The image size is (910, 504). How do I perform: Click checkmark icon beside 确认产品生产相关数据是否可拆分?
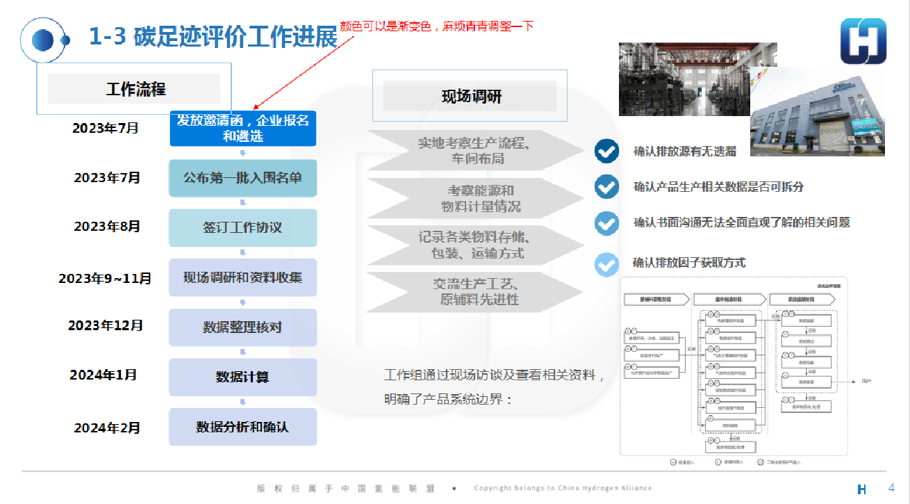(606, 186)
